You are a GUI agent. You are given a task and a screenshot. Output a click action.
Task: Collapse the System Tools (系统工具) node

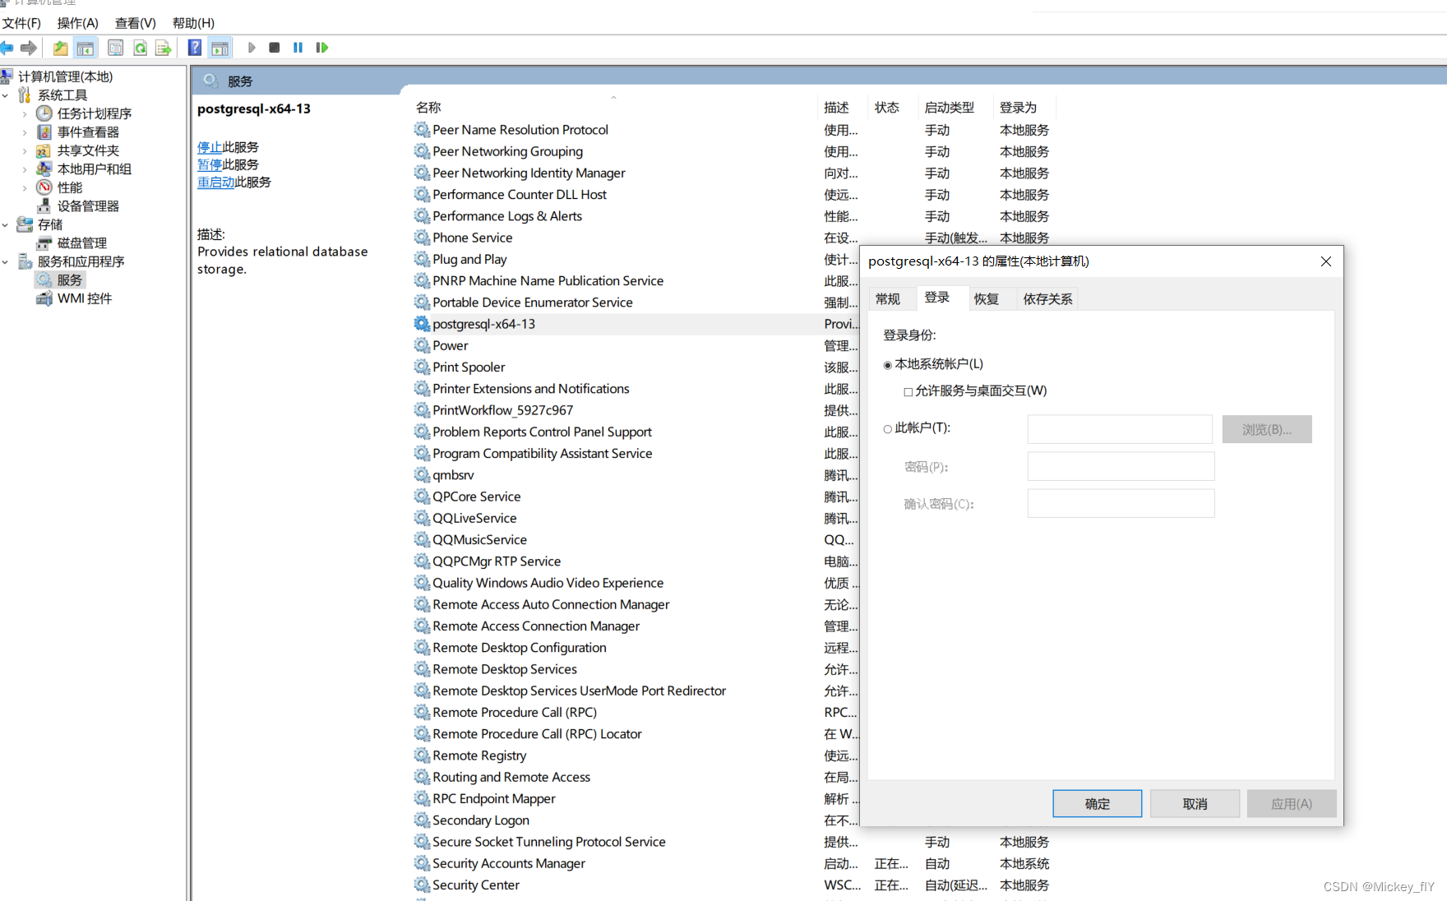point(6,95)
